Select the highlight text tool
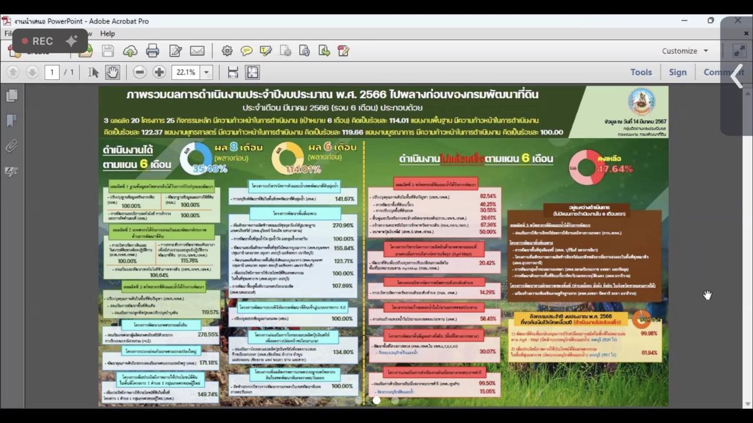This screenshot has width=753, height=423. tap(266, 51)
